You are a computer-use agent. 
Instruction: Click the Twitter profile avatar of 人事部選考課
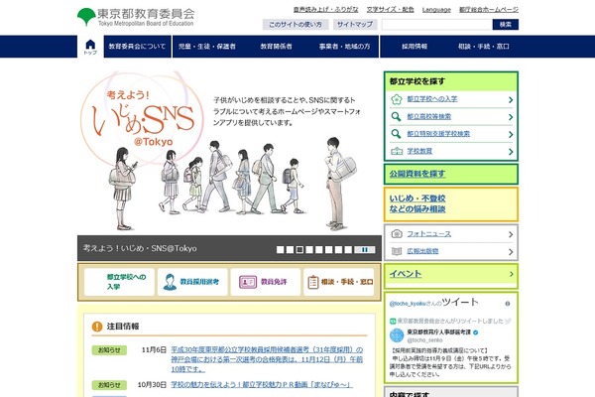397,335
